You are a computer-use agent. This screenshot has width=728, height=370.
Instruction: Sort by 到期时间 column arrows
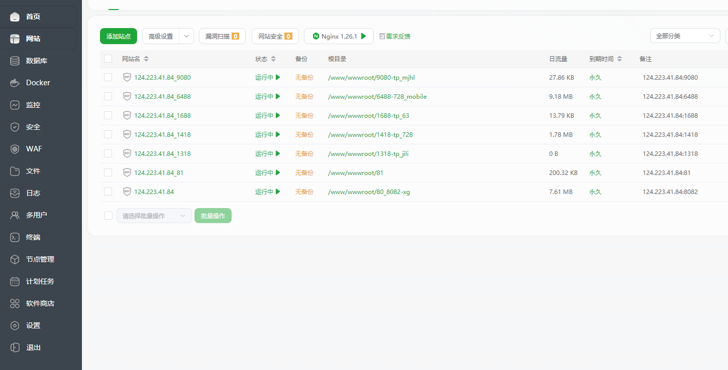619,59
